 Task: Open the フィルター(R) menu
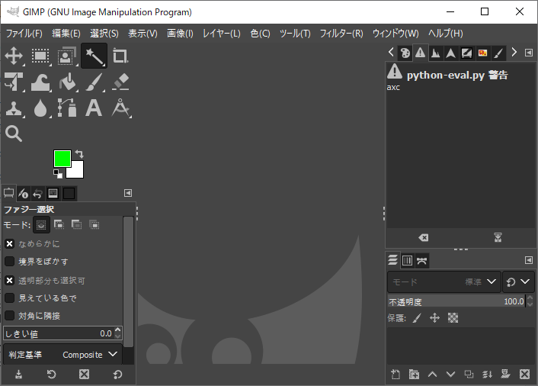pos(341,34)
